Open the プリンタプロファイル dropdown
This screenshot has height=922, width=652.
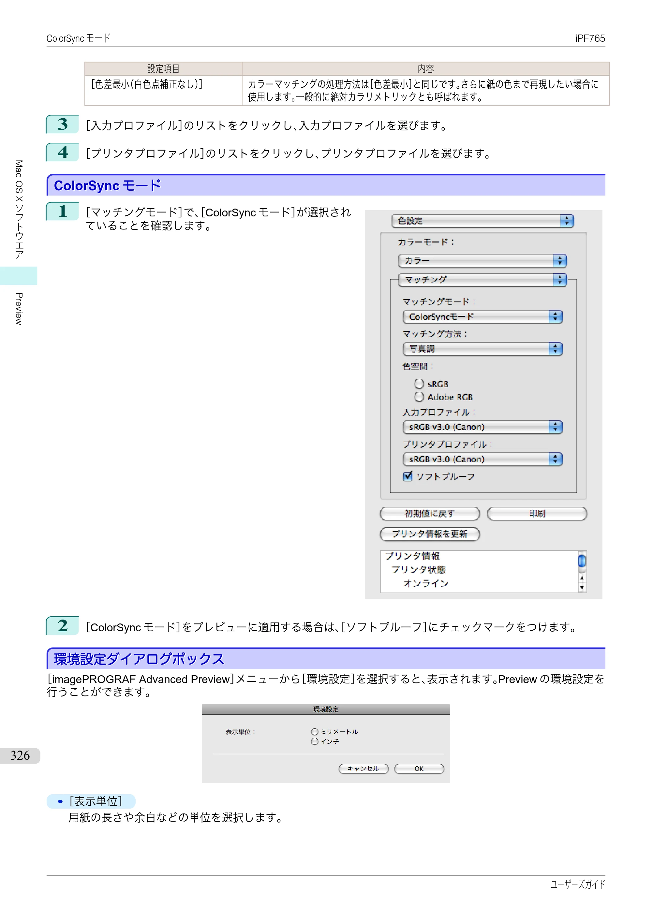pos(482,459)
